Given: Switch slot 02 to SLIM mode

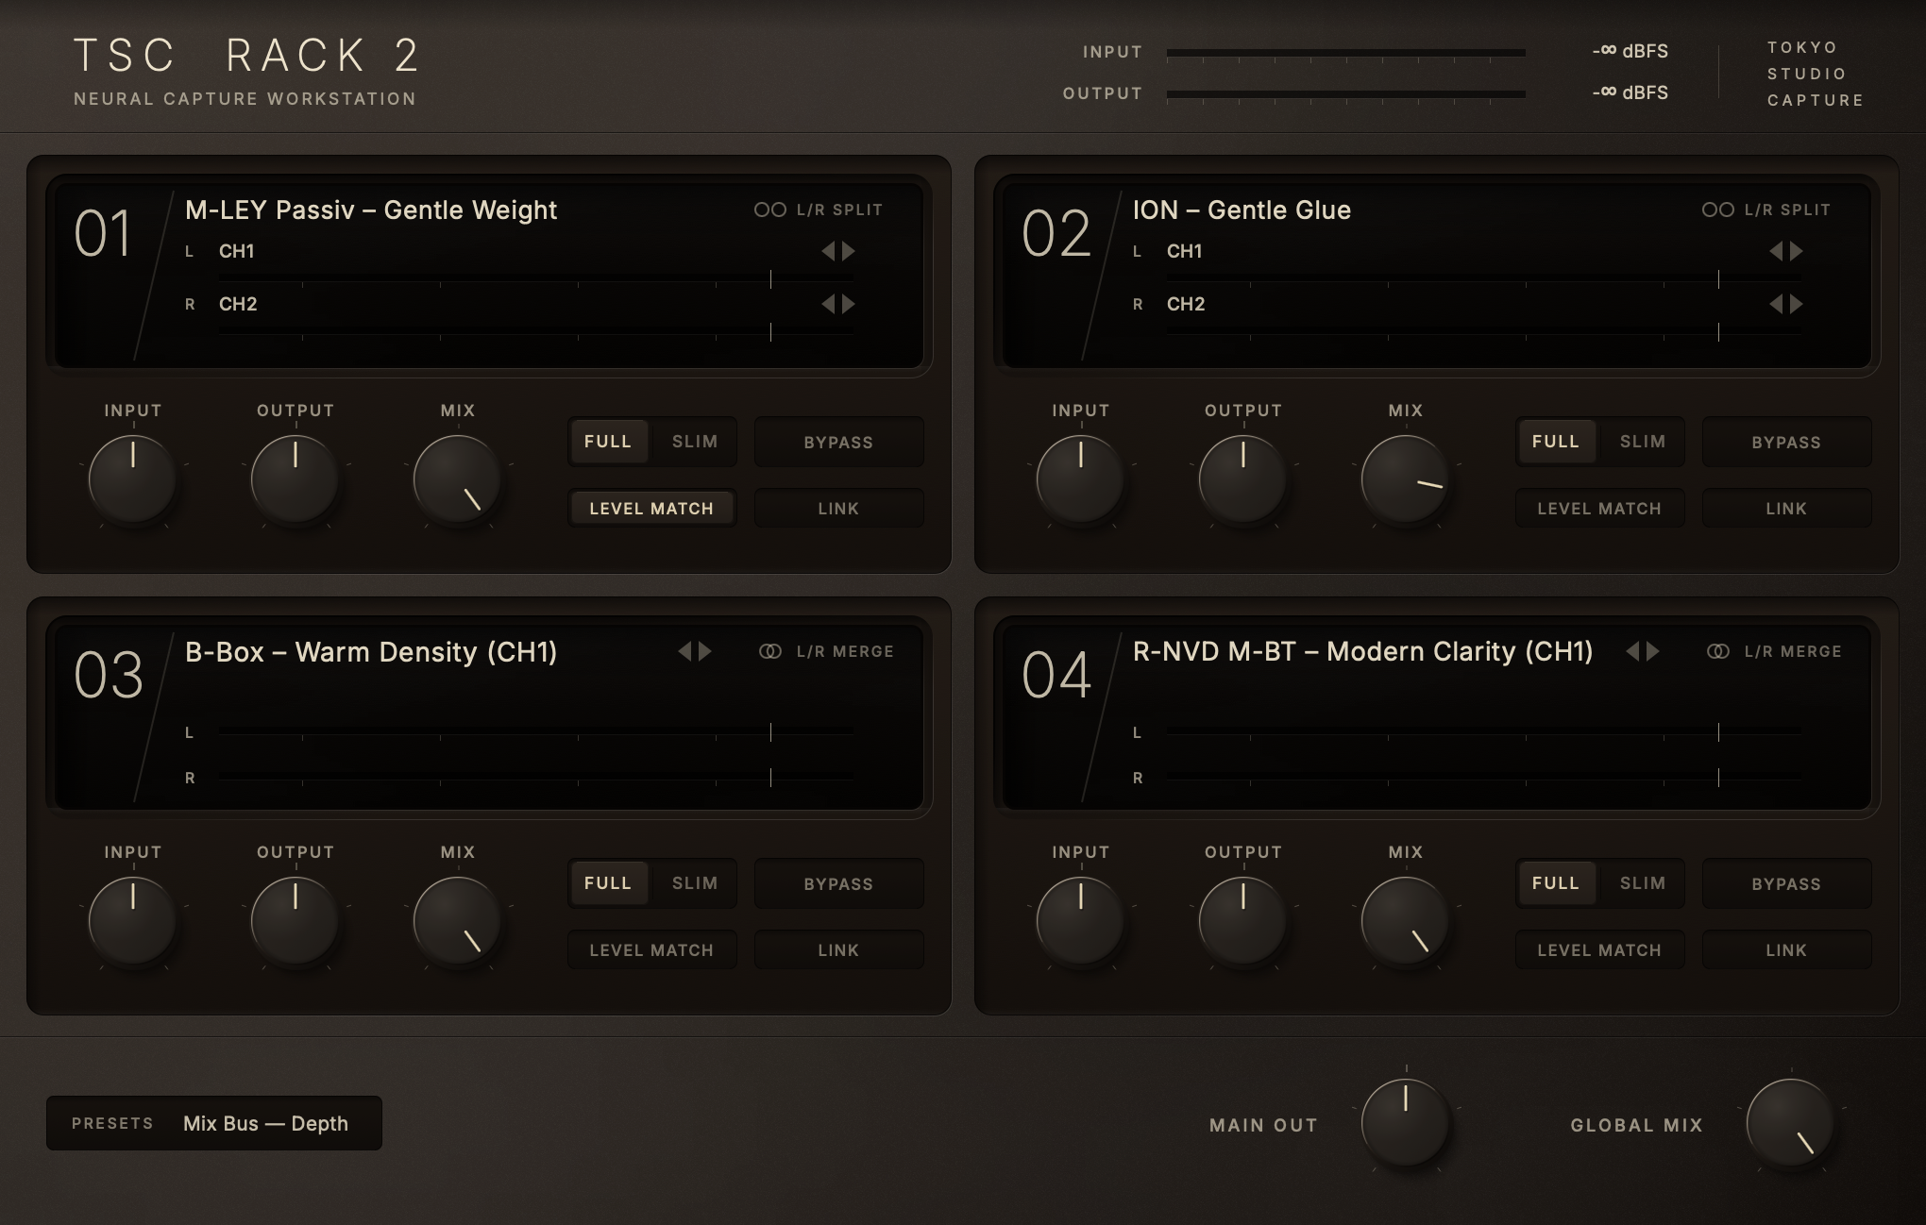Looking at the screenshot, I should click(1643, 441).
